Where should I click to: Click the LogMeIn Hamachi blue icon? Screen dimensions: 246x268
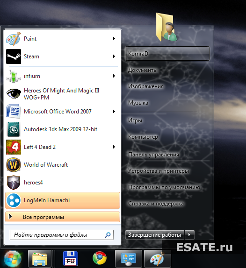tap(14, 200)
